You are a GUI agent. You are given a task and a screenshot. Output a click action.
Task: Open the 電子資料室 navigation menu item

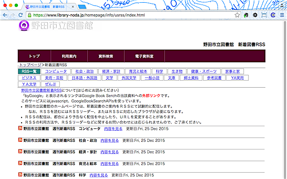144,56
